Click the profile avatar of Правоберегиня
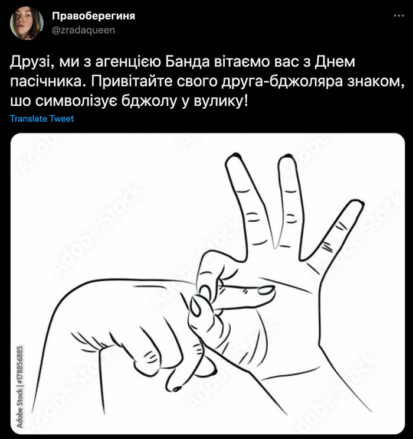The width and height of the screenshot is (413, 439). pos(27,23)
